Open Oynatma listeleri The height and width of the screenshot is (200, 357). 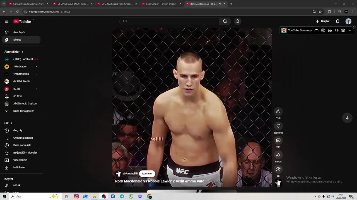[x=21, y=138]
